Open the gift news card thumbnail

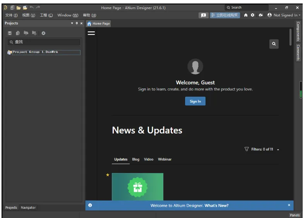(x=137, y=187)
